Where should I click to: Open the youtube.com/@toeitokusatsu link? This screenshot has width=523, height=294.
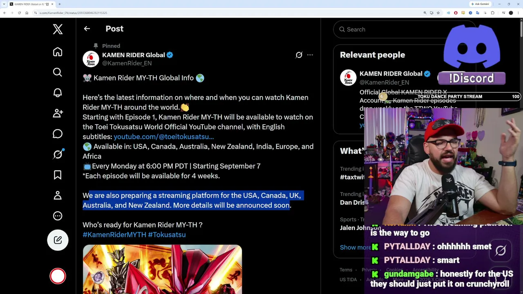click(164, 136)
